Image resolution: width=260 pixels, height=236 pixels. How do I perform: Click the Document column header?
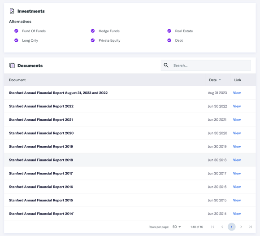17,80
